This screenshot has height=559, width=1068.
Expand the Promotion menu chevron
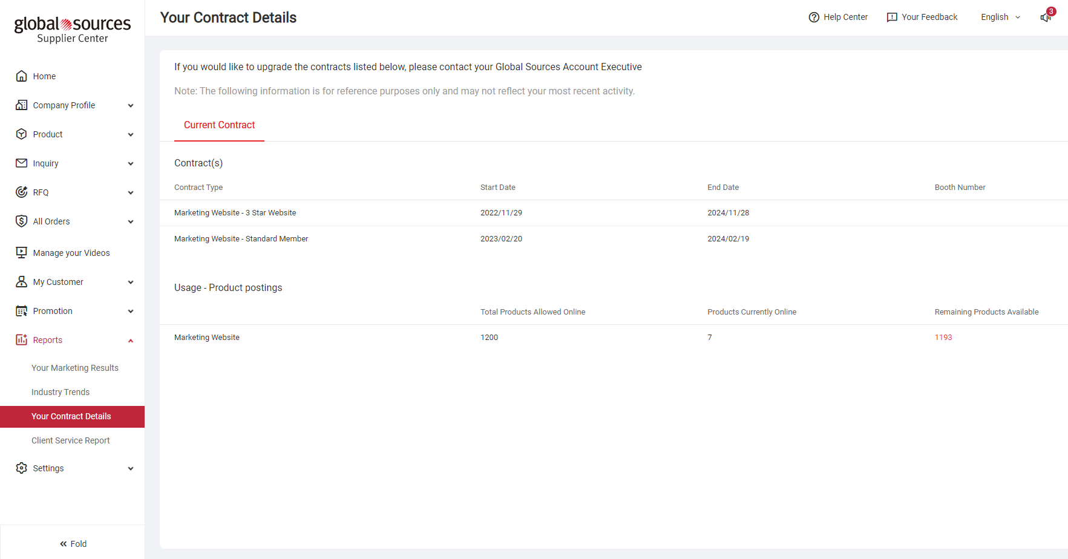(x=131, y=312)
